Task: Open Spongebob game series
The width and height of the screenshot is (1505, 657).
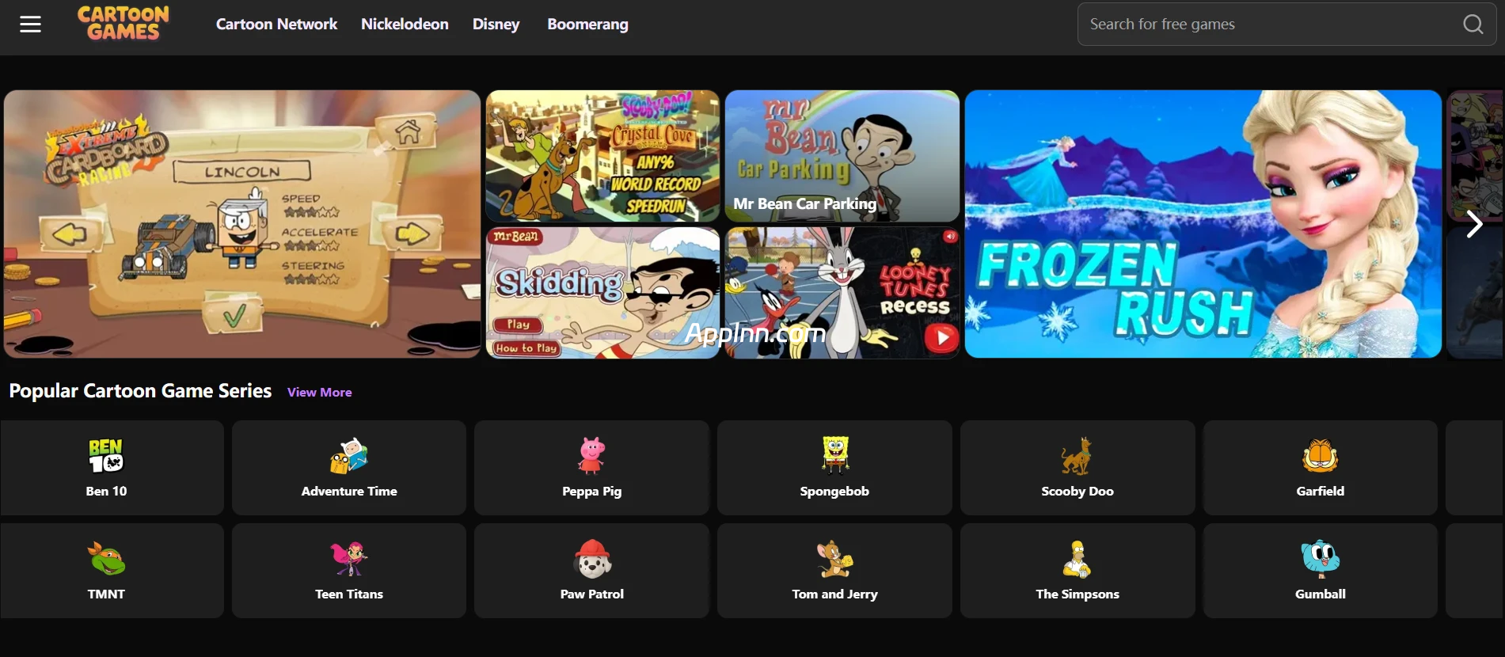Action: tap(834, 468)
